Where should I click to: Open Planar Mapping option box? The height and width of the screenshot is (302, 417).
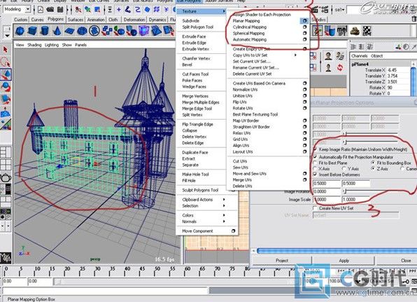[x=304, y=20]
